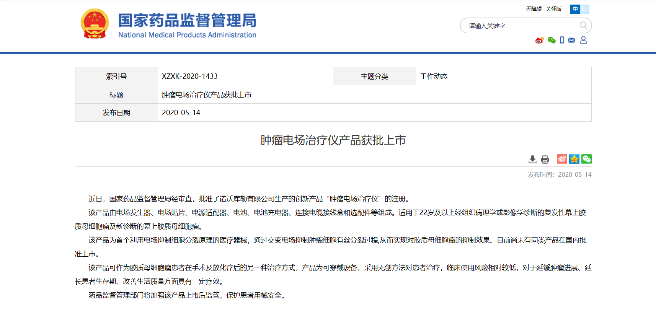Screen dimensions: 656x311
Task: Select the 工作动态 category value
Action: tap(434, 76)
